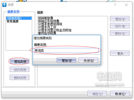134x100 pixels.
Task: Click the 删除类别 button
Action: [x=19, y=77]
